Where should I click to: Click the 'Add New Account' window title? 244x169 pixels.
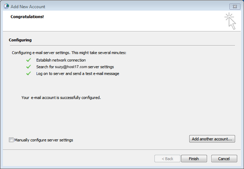pos(28,6)
